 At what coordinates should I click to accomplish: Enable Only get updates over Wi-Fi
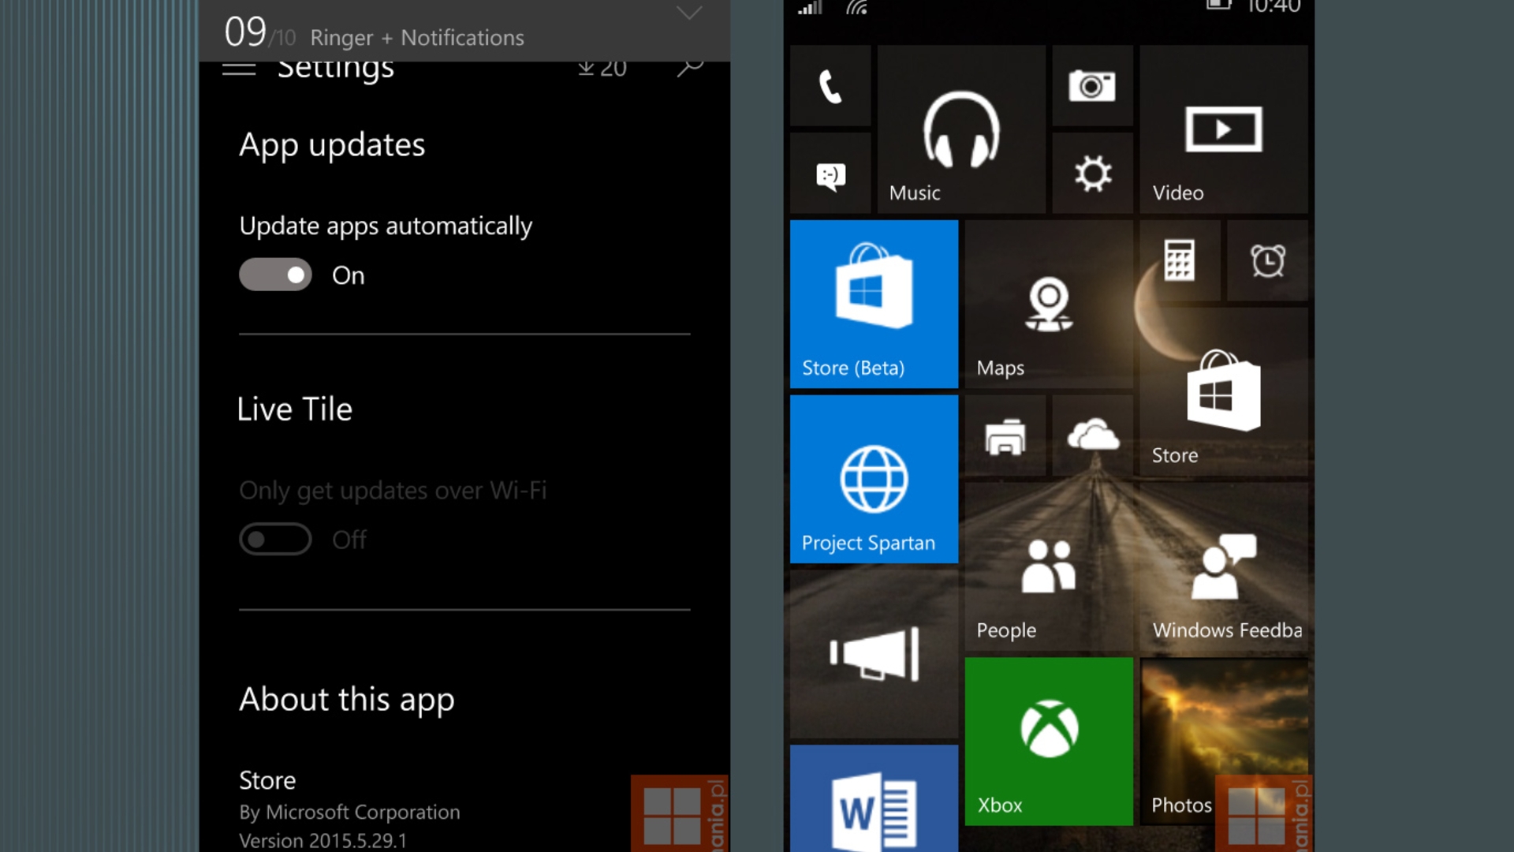(x=274, y=540)
